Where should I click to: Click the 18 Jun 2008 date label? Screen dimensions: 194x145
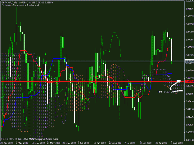[x=100, y=143]
